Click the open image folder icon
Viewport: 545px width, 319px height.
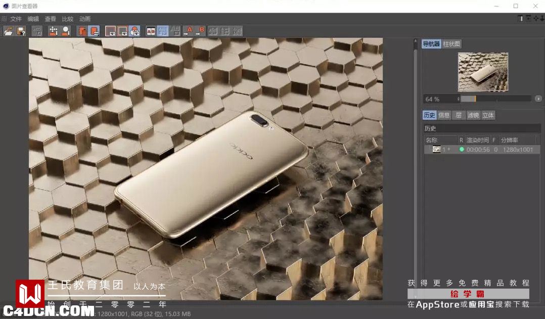(x=8, y=31)
